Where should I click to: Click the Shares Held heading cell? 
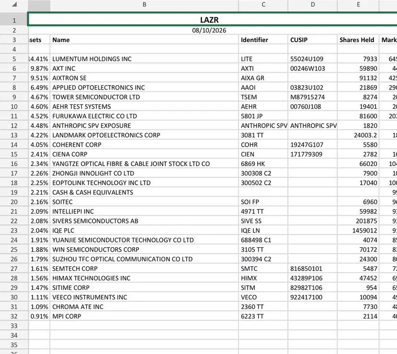358,40
